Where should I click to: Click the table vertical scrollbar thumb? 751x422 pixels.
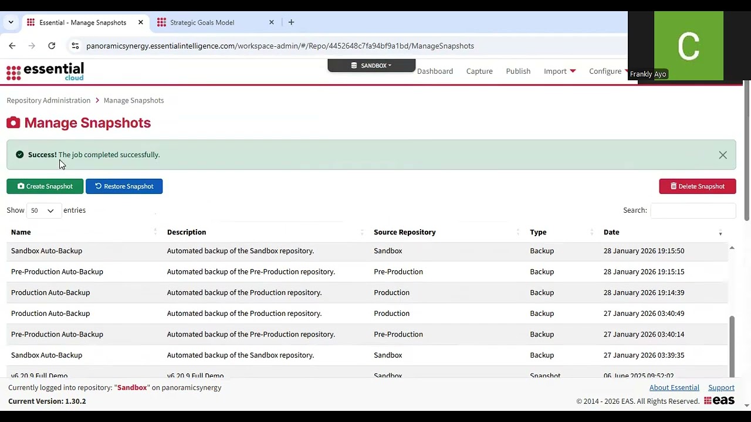pos(732,346)
